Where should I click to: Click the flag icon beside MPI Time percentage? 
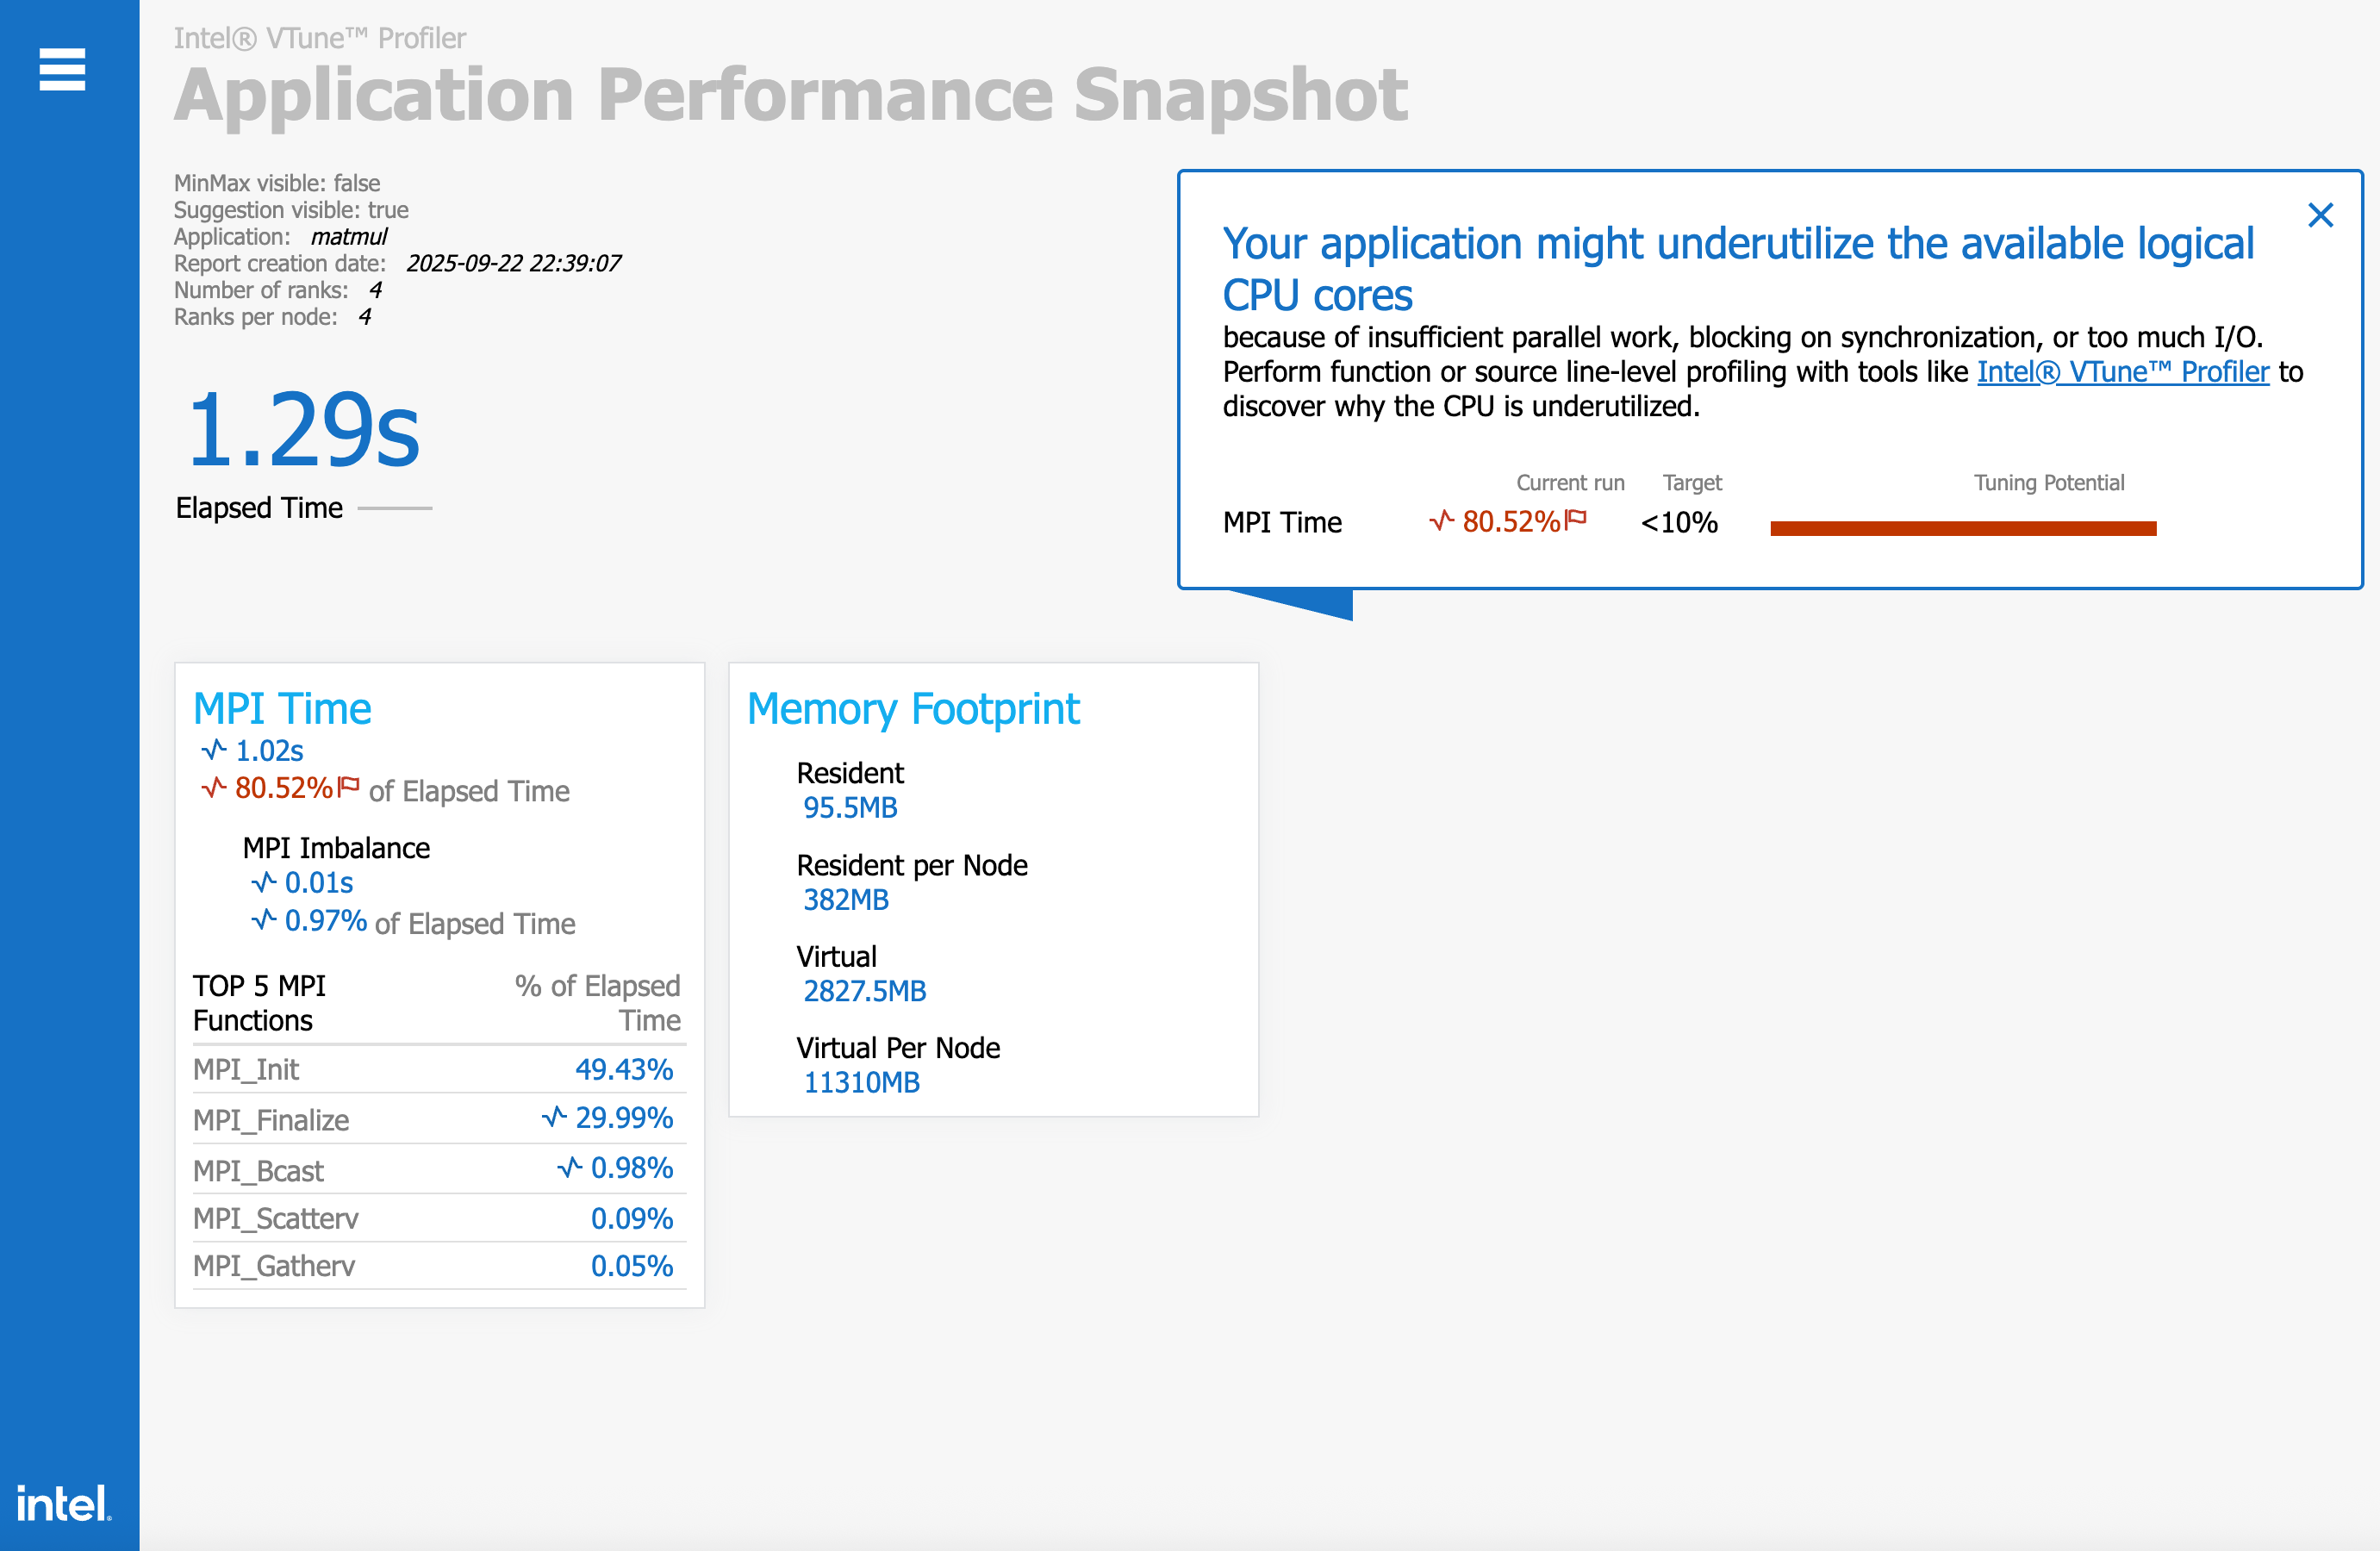[348, 786]
